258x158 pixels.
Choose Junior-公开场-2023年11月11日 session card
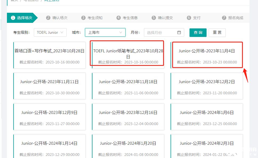point(49,86)
